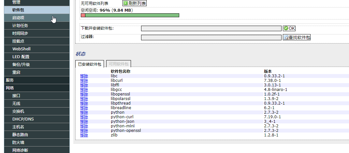Image resolution: width=349 pixels, height=153 pixels.
Task: Focus the 过滤器 input field
Action: (211, 37)
